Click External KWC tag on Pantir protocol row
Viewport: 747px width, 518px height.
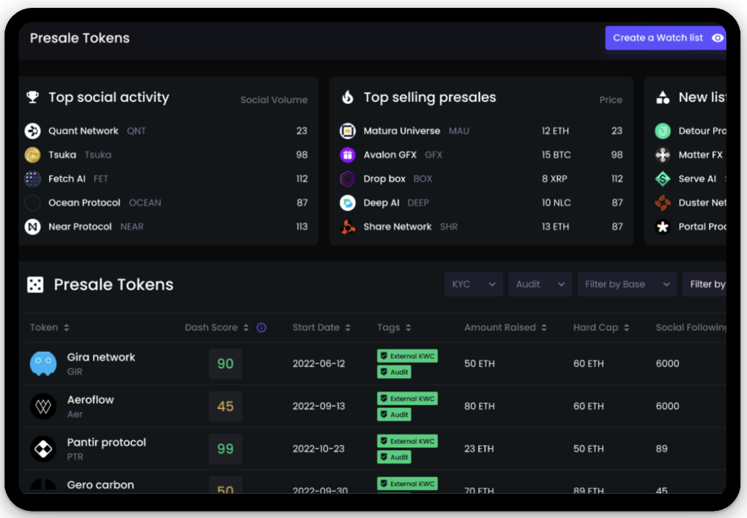(x=408, y=441)
